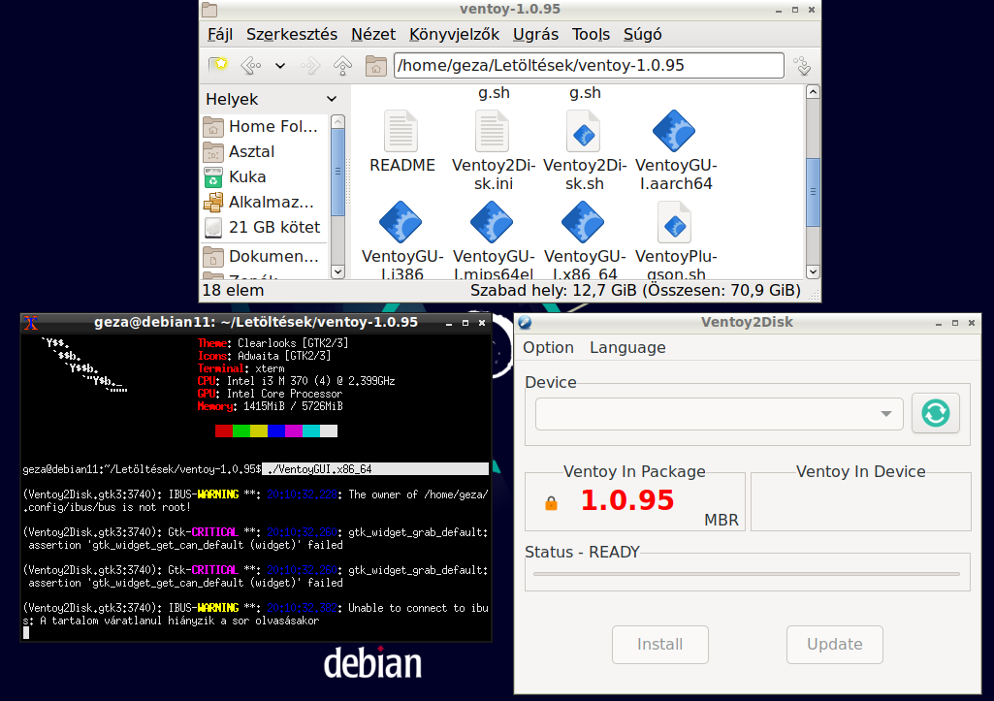
Task: Select the VentoyGUI.x86_64 executable icon
Action: pyautogui.click(x=583, y=222)
